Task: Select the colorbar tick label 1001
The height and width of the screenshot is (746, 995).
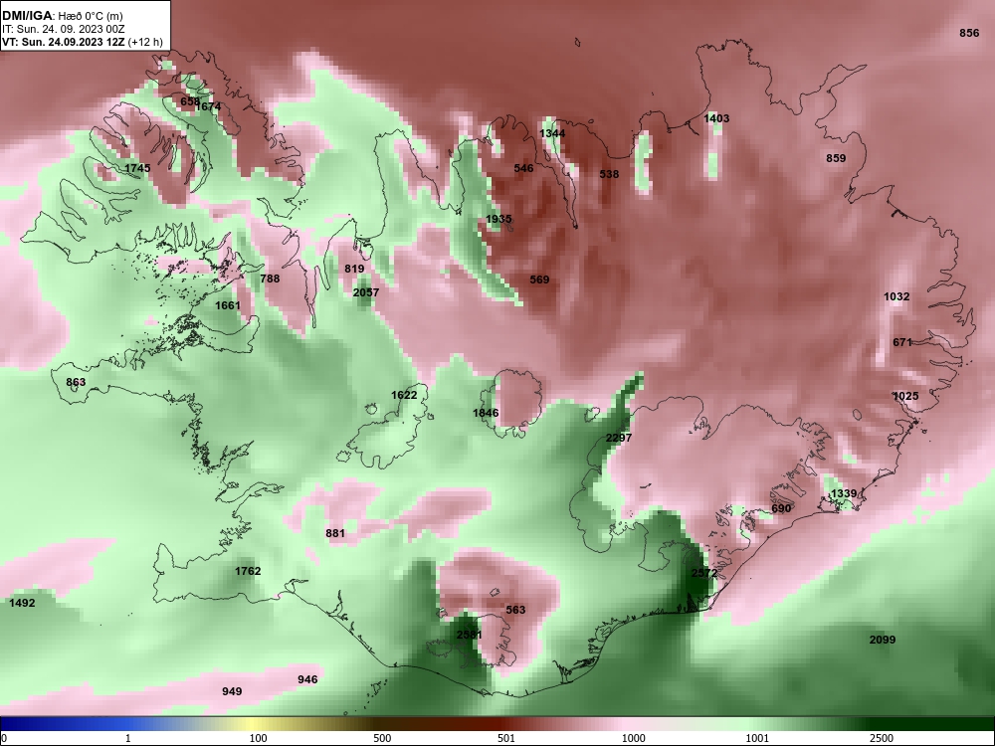Action: [757, 738]
